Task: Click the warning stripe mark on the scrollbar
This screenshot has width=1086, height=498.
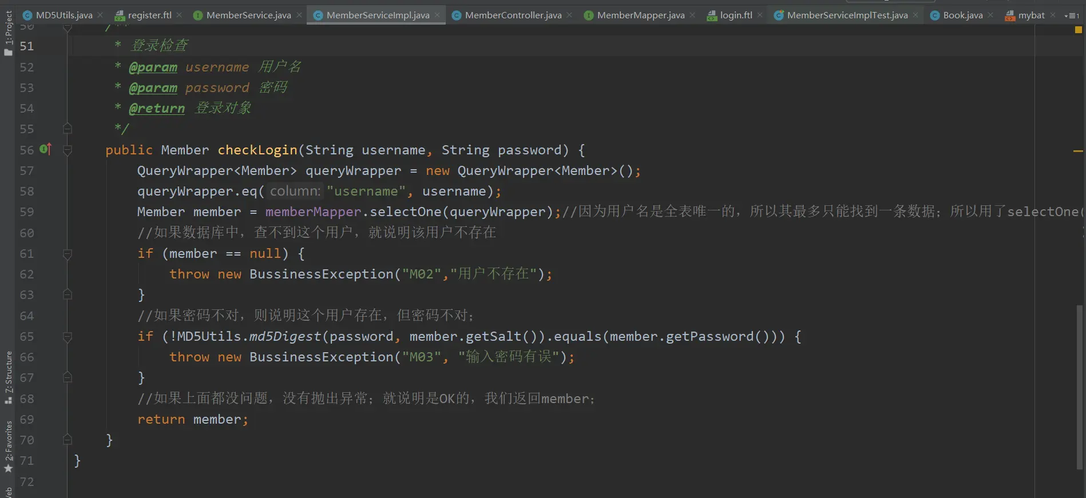Action: [x=1078, y=152]
